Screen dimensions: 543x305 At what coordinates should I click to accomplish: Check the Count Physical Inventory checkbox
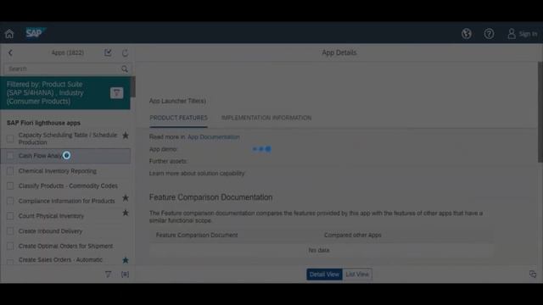click(10, 216)
